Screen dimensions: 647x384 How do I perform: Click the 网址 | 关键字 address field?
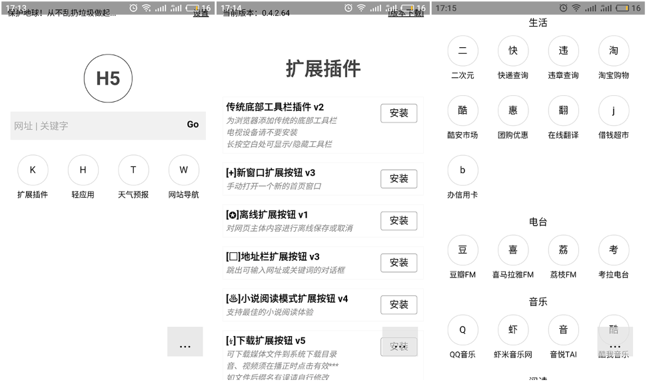108,126
